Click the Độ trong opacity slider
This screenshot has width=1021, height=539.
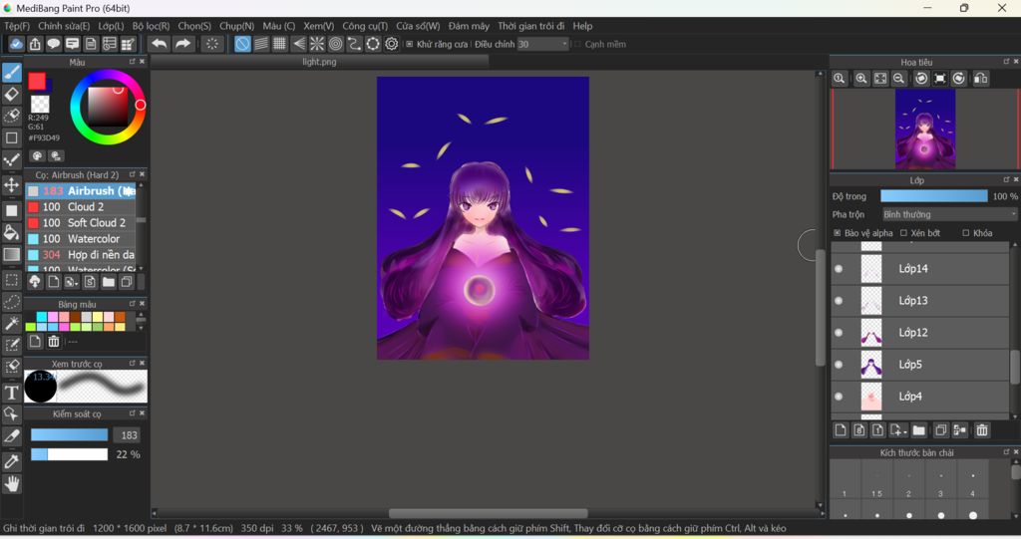[x=933, y=196]
